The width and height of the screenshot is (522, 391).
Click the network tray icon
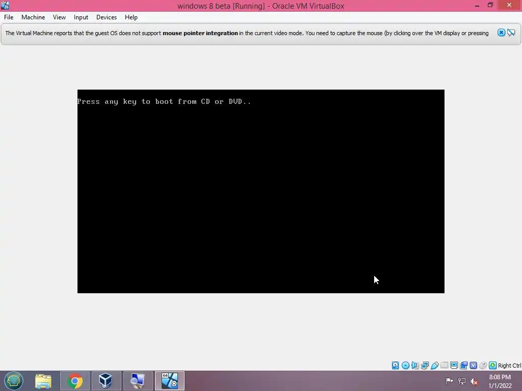click(x=461, y=381)
